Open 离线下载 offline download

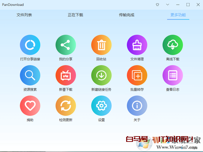pyautogui.click(x=173, y=45)
